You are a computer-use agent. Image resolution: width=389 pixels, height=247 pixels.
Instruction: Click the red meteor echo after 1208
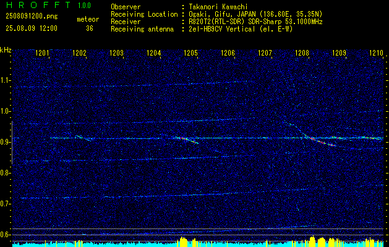tap(322, 141)
